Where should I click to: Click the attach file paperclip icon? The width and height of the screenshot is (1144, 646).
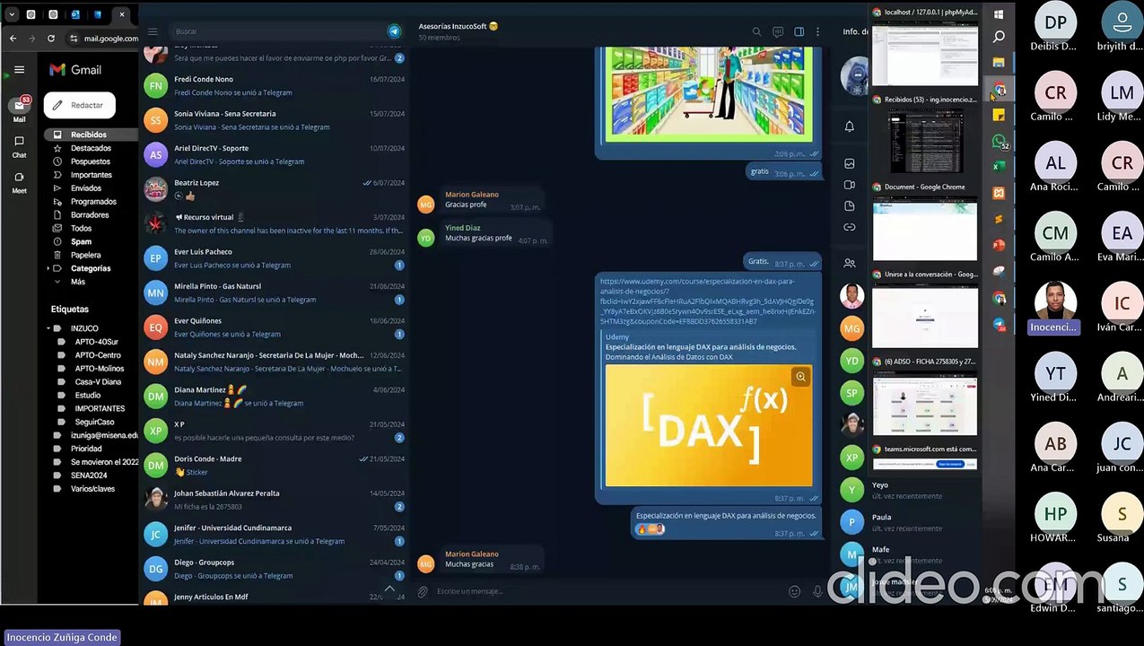click(423, 591)
